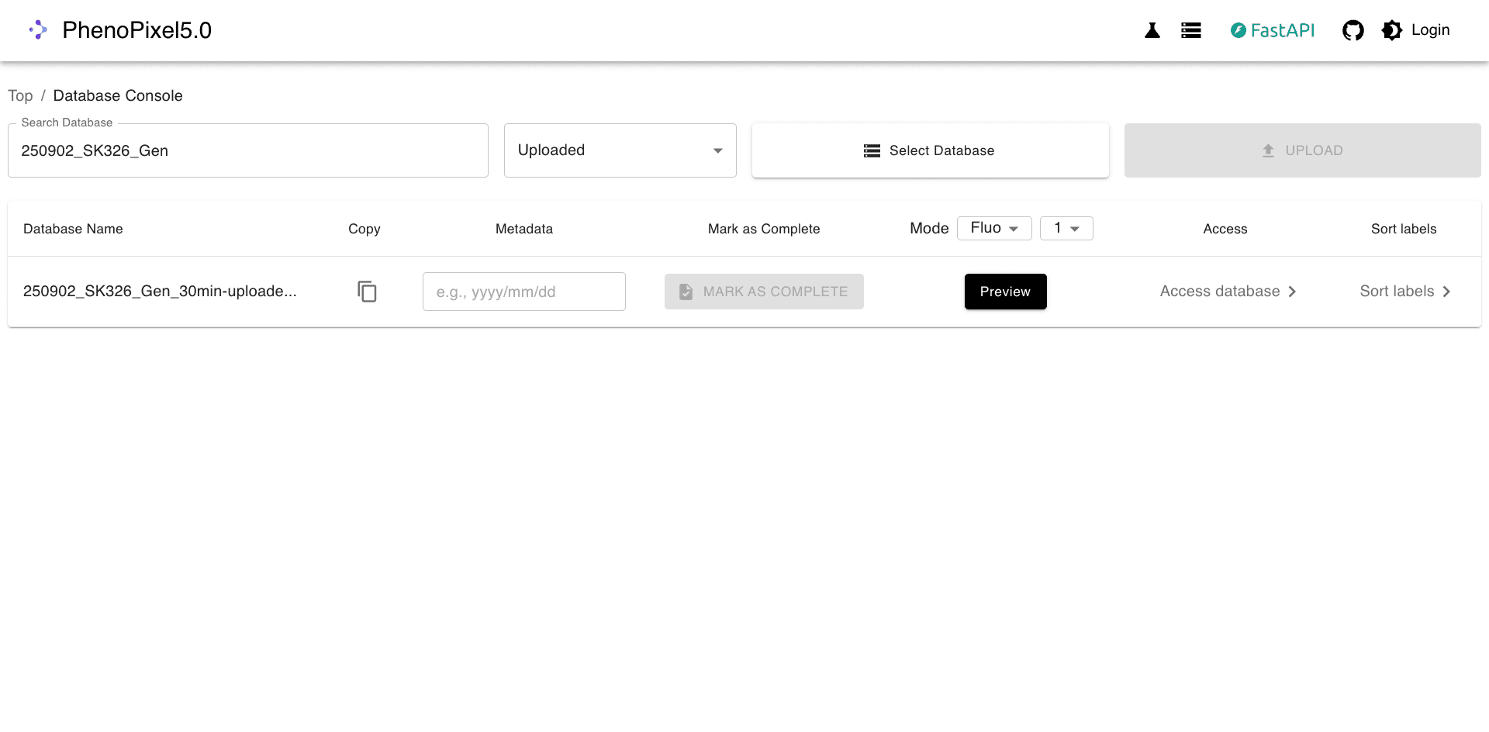Toggle dark mode brightness icon
This screenshot has width=1489, height=732.
pos(1392,30)
